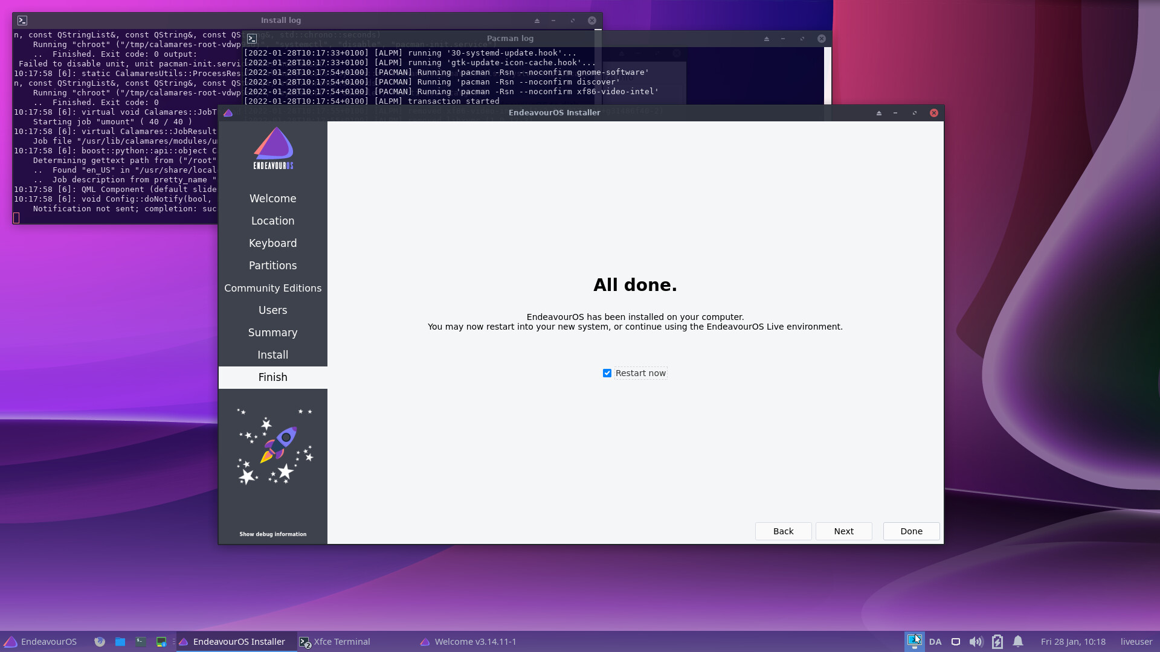
Task: Maximize the Pacman log window
Action: (x=802, y=39)
